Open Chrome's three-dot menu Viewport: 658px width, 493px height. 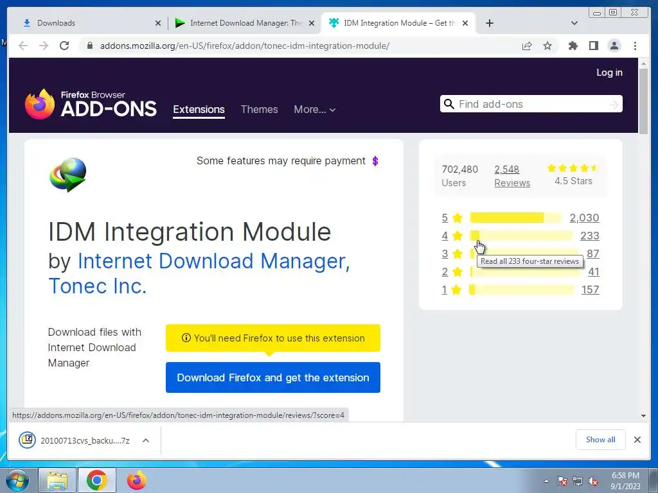[635, 46]
